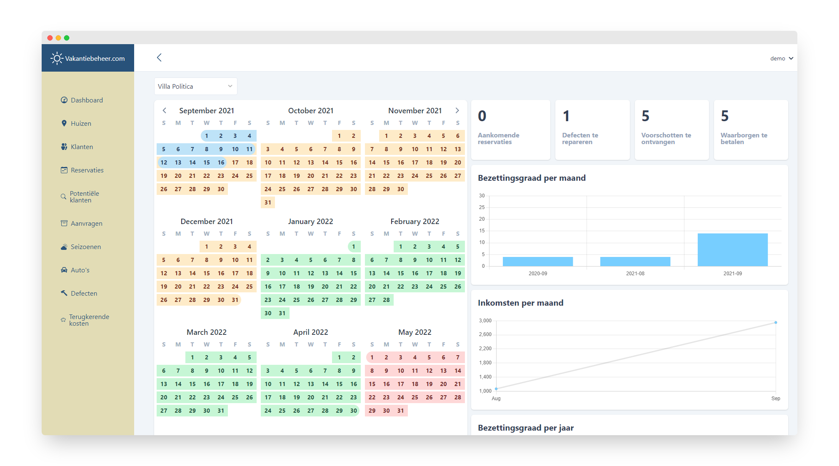Select September 16, 2021 in calendar
This screenshot has width=839, height=466.
coord(221,162)
